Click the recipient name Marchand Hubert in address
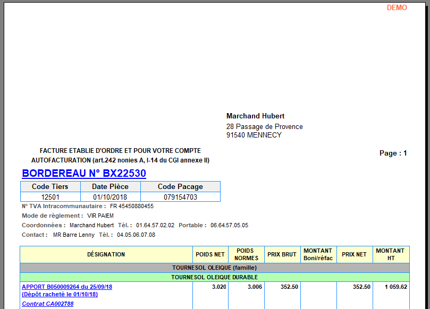The height and width of the screenshot is (309, 430). point(255,116)
